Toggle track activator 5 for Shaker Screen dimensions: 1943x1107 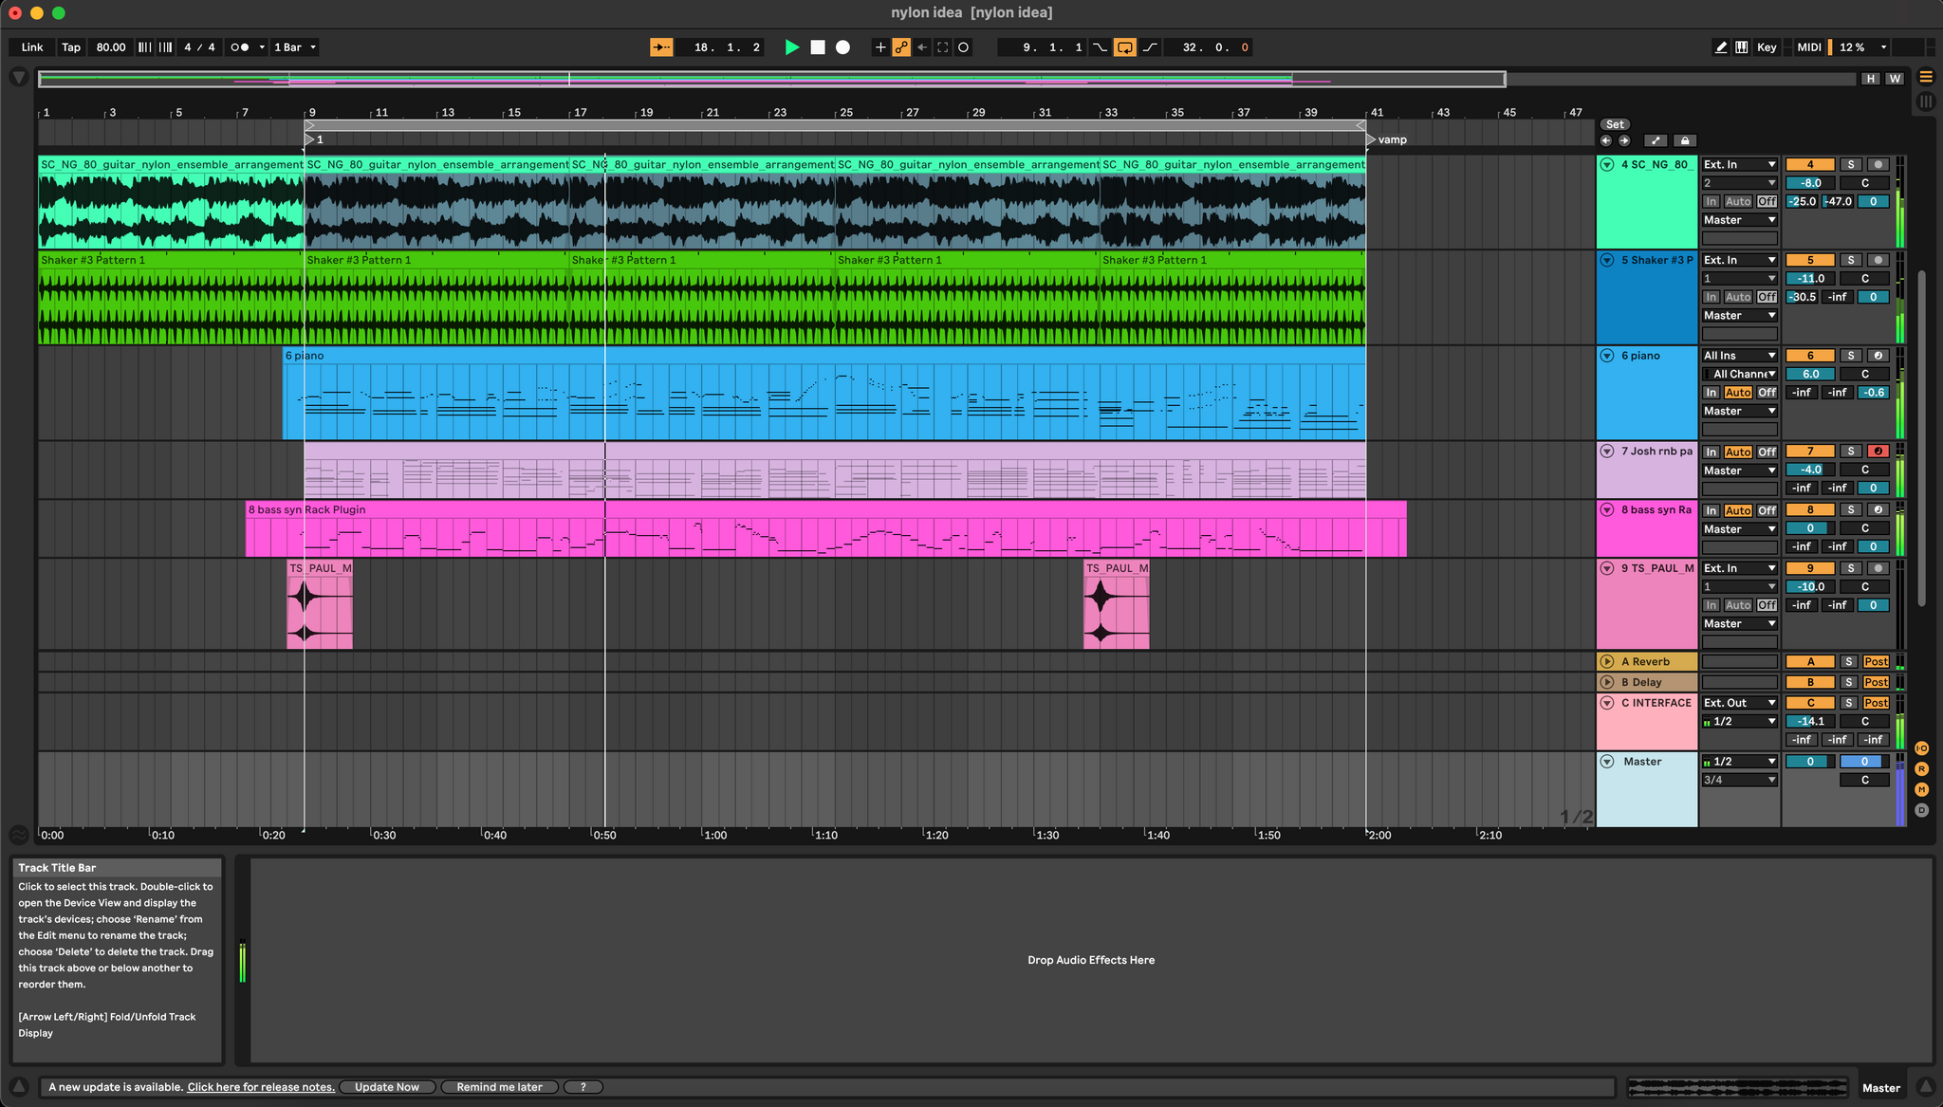pos(1810,260)
